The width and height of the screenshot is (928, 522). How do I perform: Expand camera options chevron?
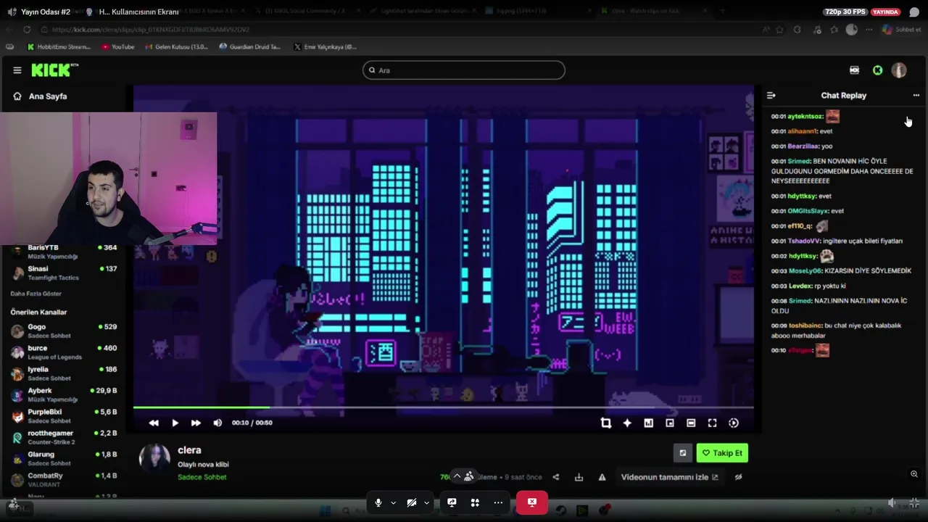pos(426,502)
